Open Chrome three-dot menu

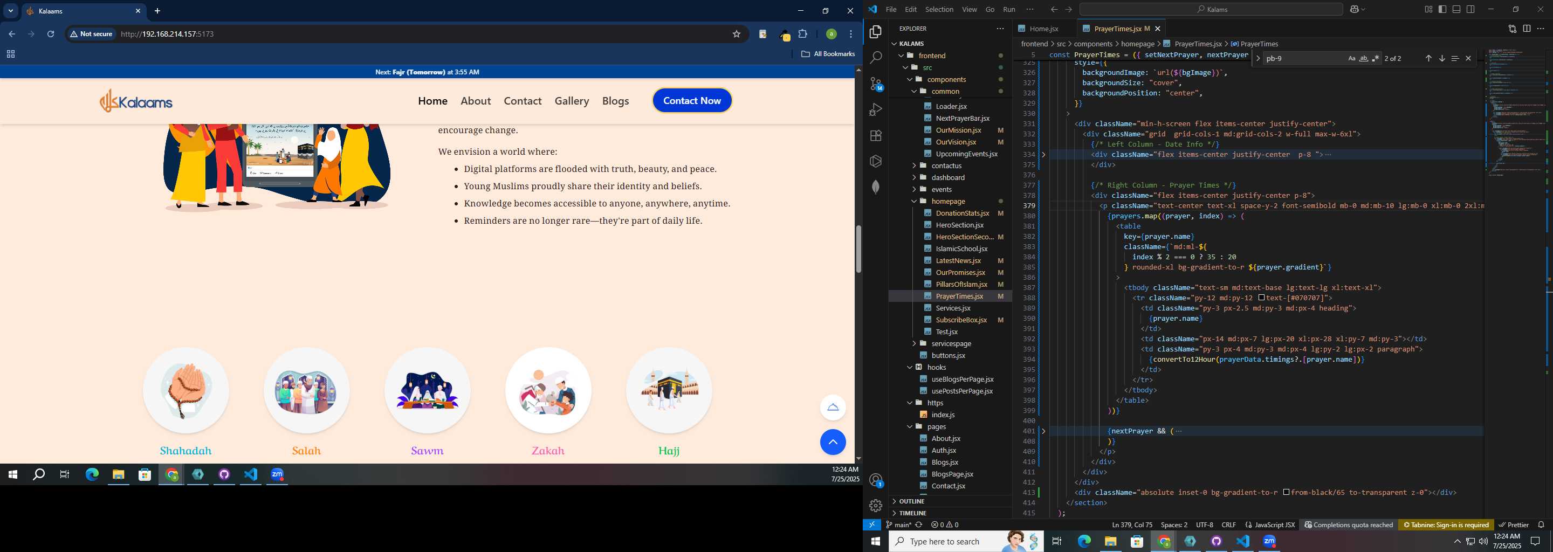[x=851, y=34]
